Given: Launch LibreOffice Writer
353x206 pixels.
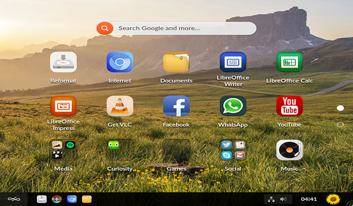Looking at the screenshot, I should coord(233,62).
